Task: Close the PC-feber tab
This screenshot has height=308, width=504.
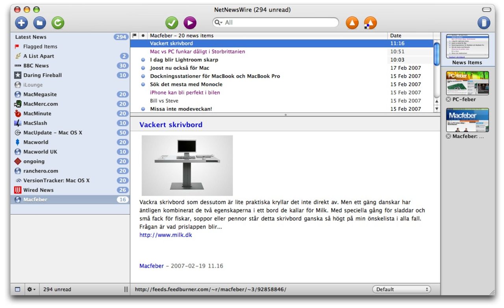Action: coord(448,100)
